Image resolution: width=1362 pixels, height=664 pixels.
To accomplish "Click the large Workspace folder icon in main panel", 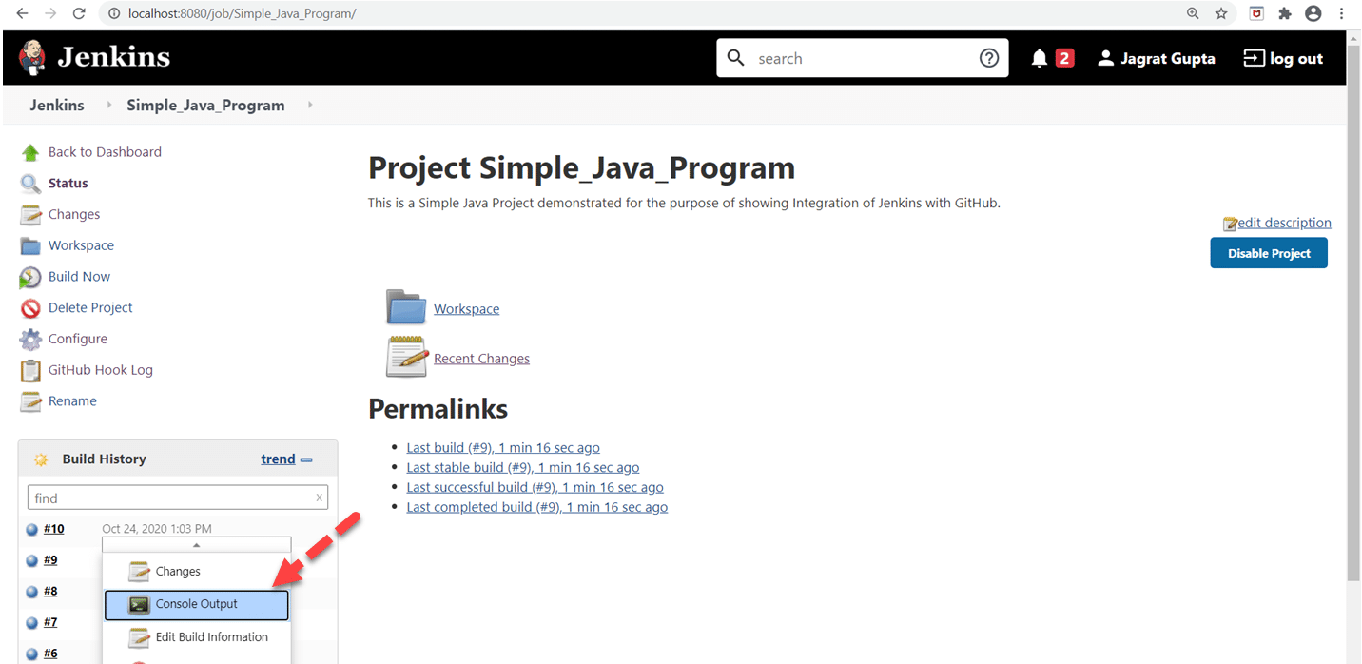I will coord(406,307).
